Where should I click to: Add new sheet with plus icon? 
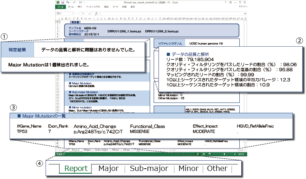138,150
